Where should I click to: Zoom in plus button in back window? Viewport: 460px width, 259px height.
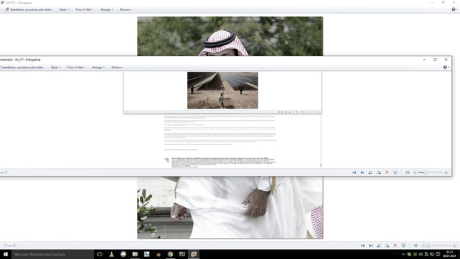pyautogui.click(x=455, y=246)
